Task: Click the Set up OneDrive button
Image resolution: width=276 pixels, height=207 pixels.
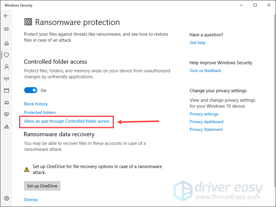Action: [42, 186]
